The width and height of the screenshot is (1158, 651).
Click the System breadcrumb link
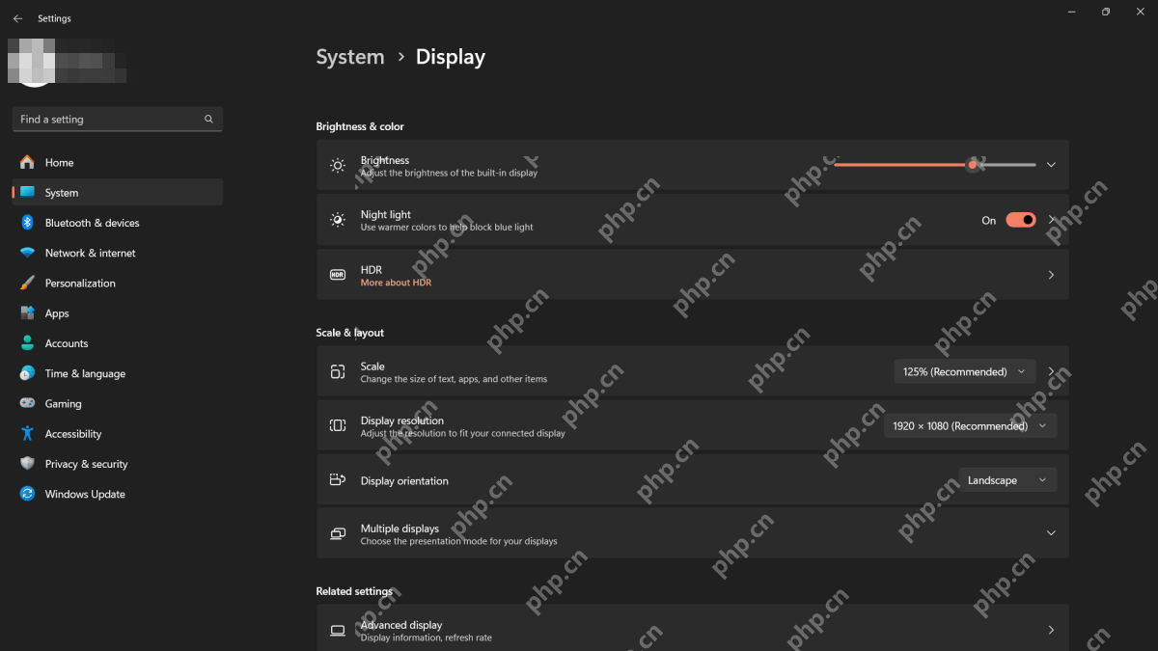point(350,57)
